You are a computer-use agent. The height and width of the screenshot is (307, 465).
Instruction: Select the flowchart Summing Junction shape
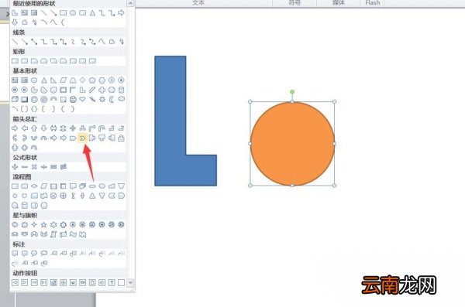pos(53,196)
